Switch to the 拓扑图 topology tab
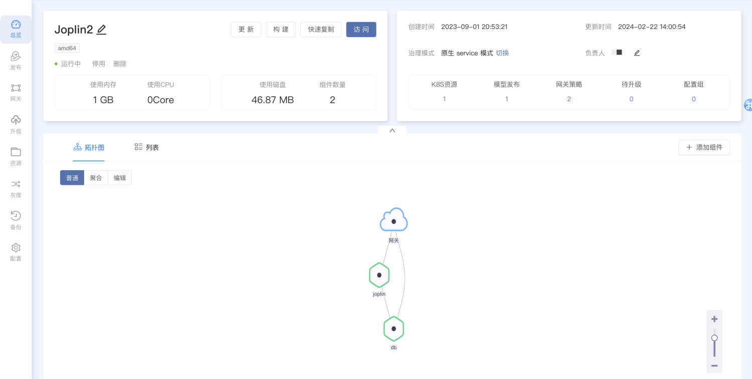Screen dimensions: 752x379 coord(89,148)
